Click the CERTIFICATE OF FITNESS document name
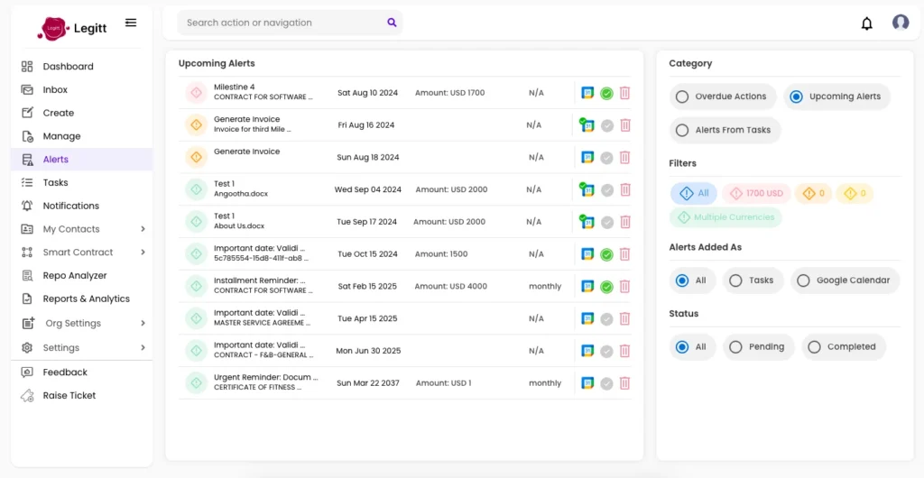 tap(258, 387)
